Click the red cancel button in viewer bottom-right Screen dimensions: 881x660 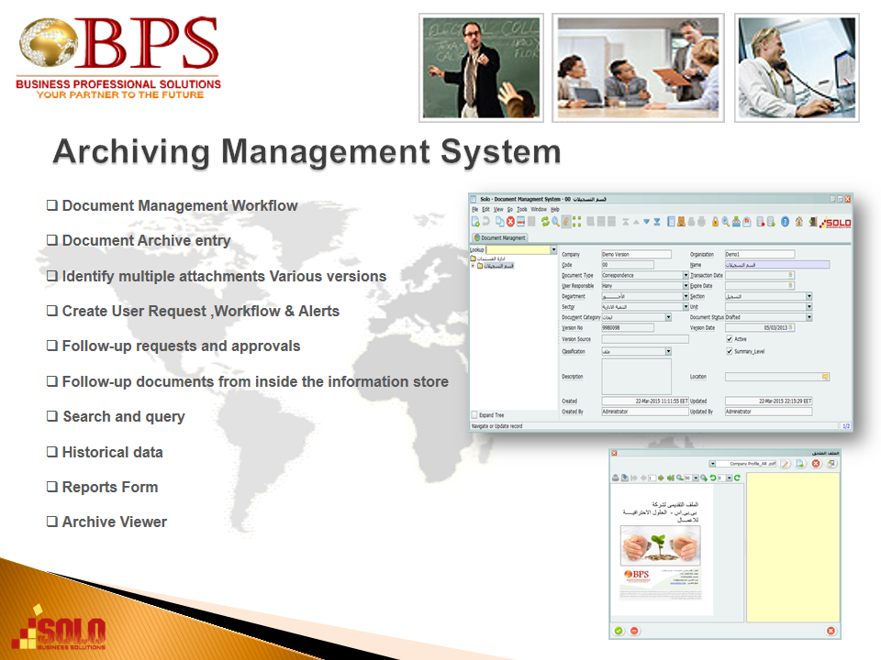click(x=831, y=631)
